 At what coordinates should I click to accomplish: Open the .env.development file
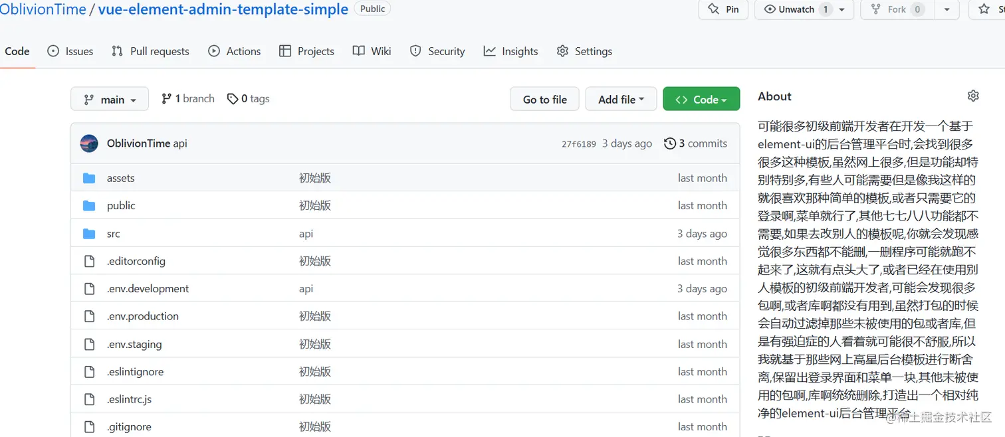click(148, 288)
